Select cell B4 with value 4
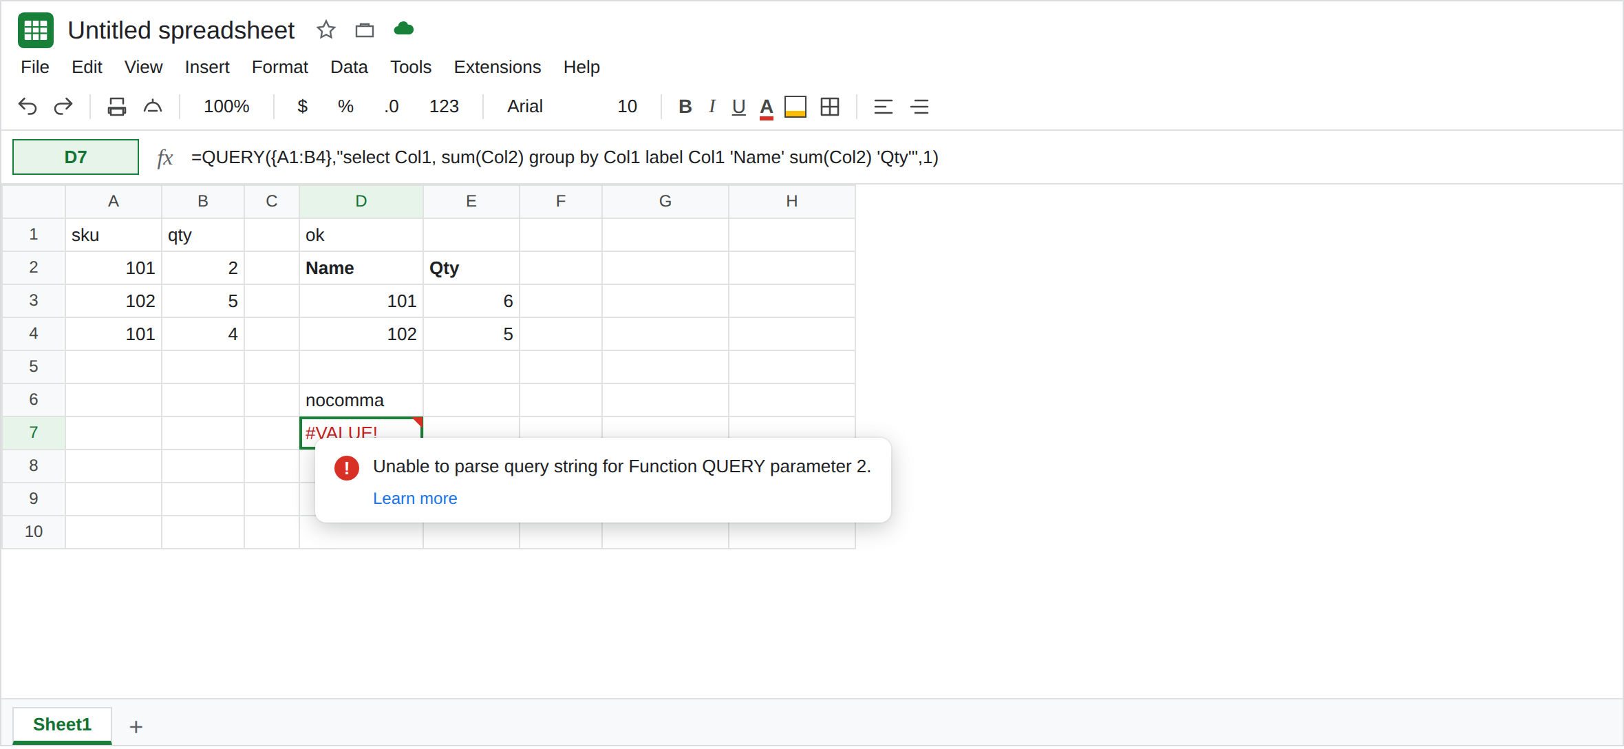 203,334
